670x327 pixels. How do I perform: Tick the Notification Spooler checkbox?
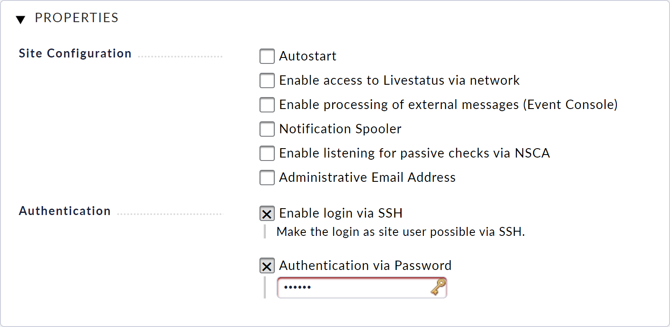click(x=267, y=129)
